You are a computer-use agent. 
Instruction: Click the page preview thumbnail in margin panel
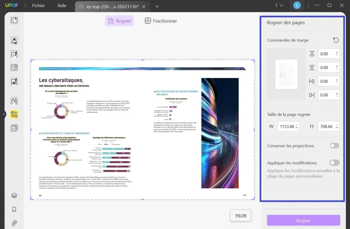[286, 74]
